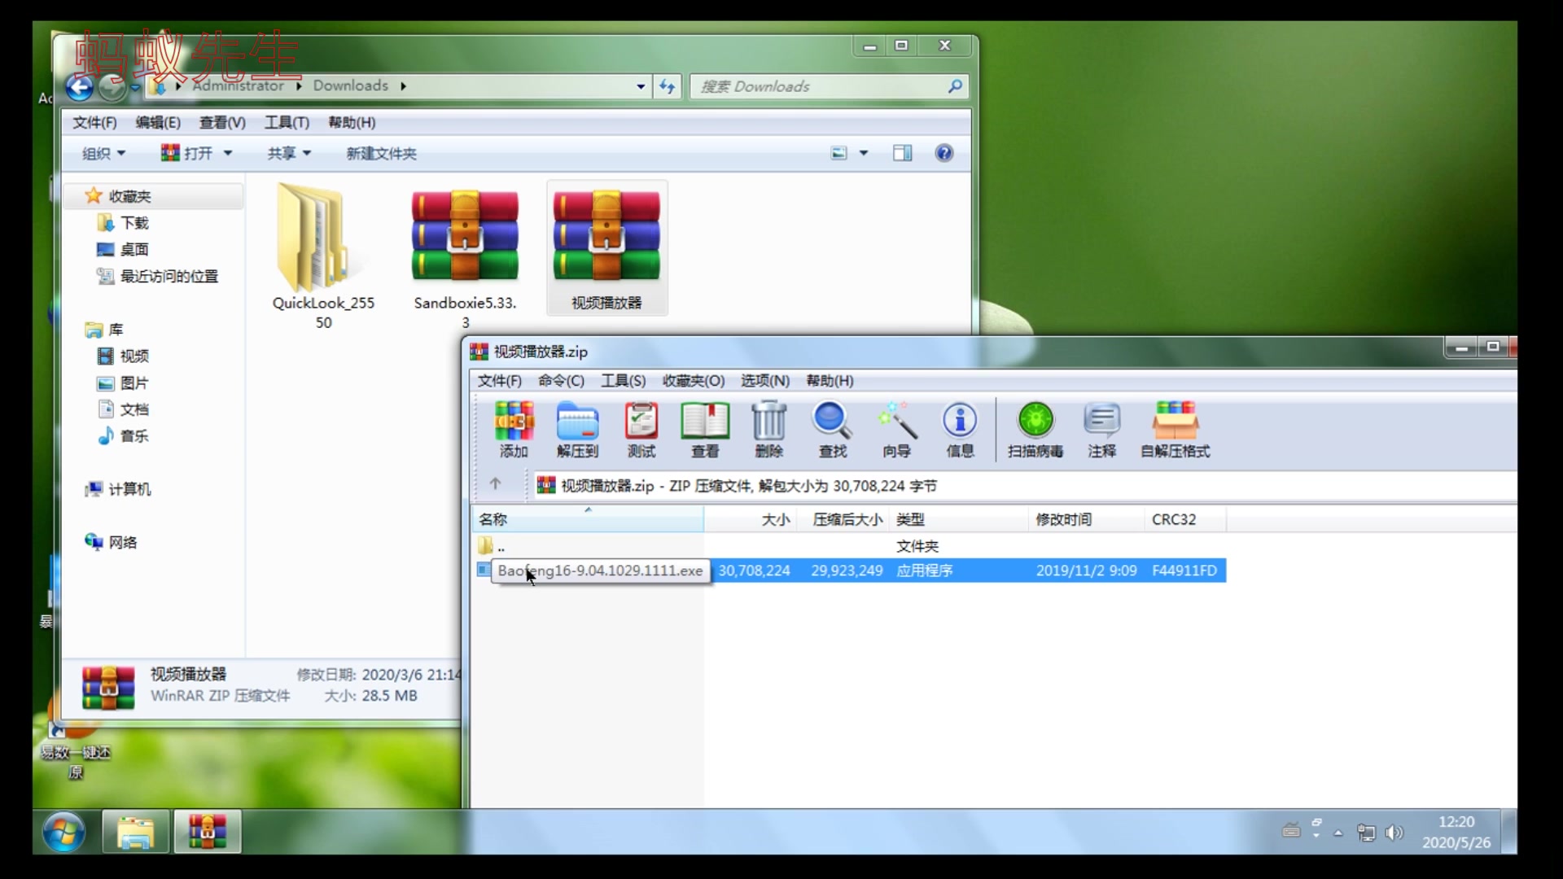Open the address bar history dropdown
Image resolution: width=1563 pixels, height=879 pixels.
tap(641, 86)
